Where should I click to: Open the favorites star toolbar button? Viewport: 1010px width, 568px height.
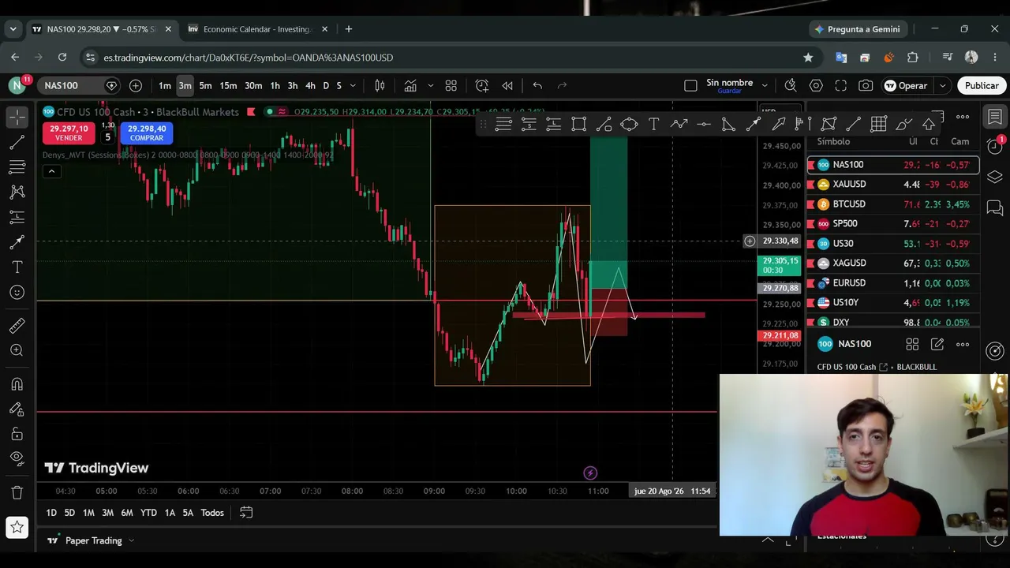17,527
